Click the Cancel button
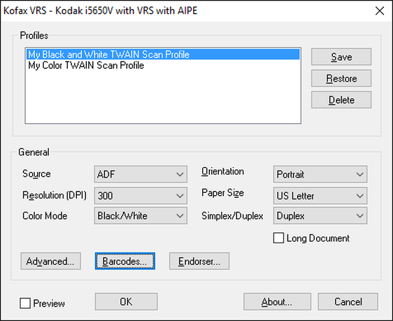This screenshot has height=321, width=393. (348, 302)
